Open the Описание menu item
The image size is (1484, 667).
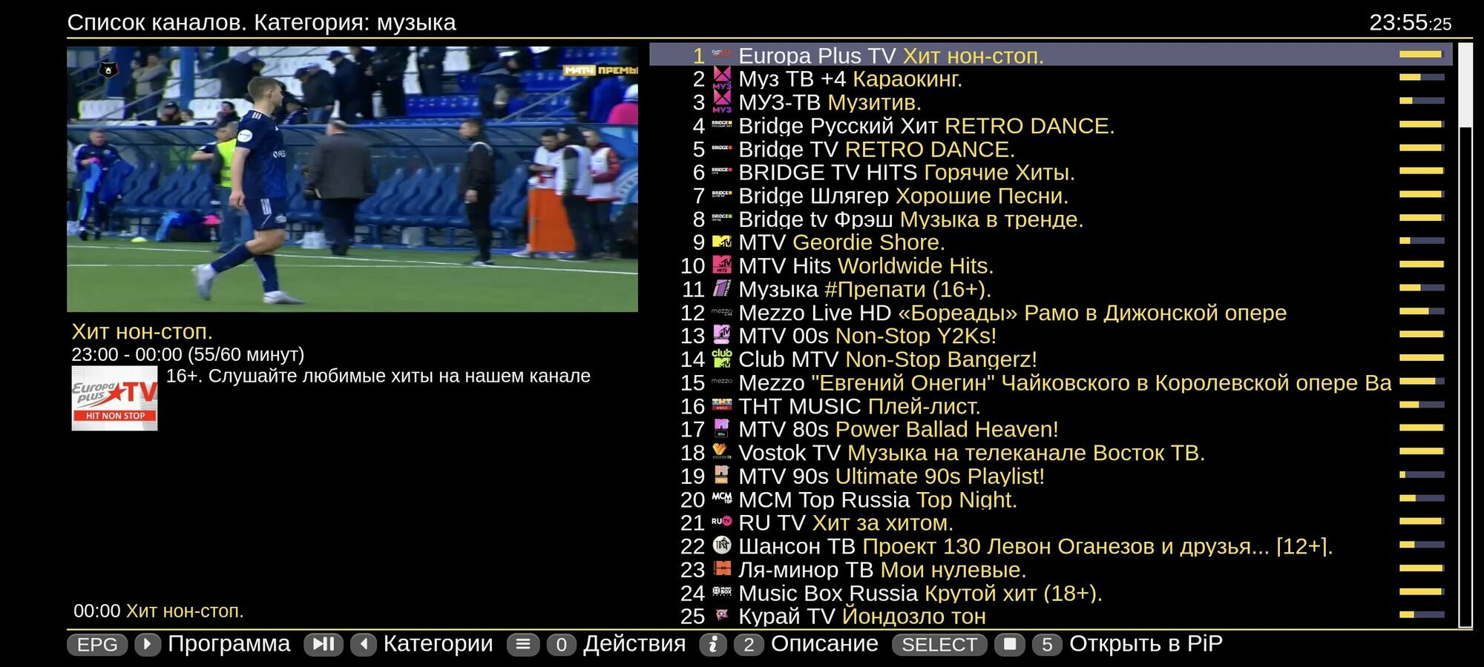(824, 643)
